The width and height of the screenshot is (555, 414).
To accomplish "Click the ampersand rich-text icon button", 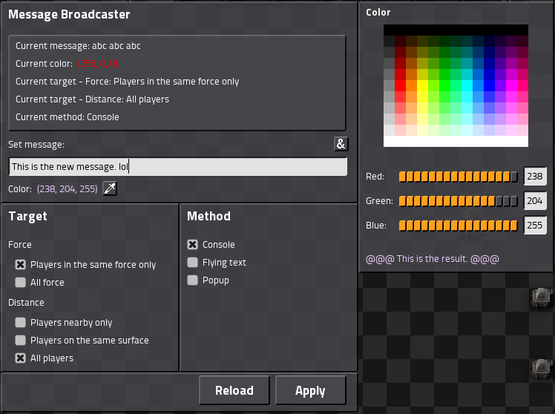I will pos(341,144).
